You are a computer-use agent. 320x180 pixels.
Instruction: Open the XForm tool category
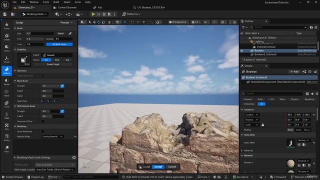(x=6, y=59)
